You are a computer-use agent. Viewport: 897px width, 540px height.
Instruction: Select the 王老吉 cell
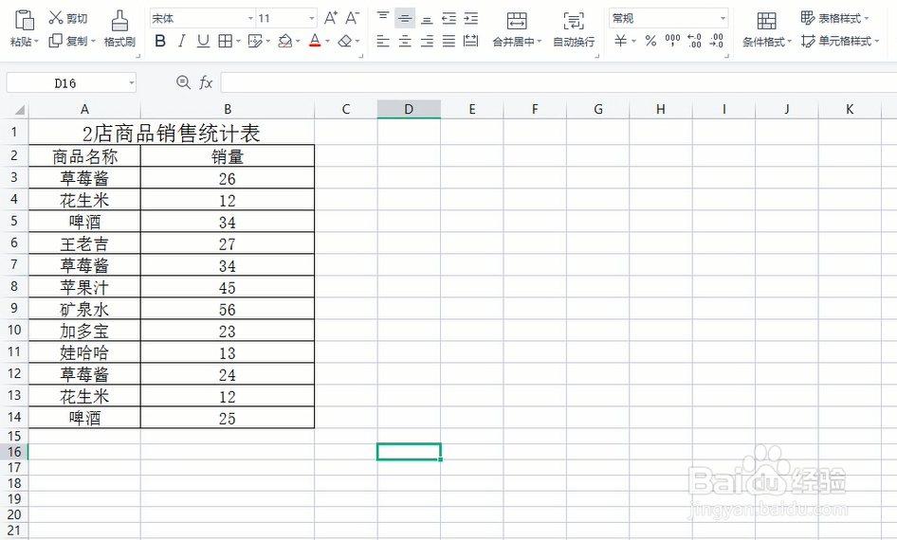coord(84,243)
